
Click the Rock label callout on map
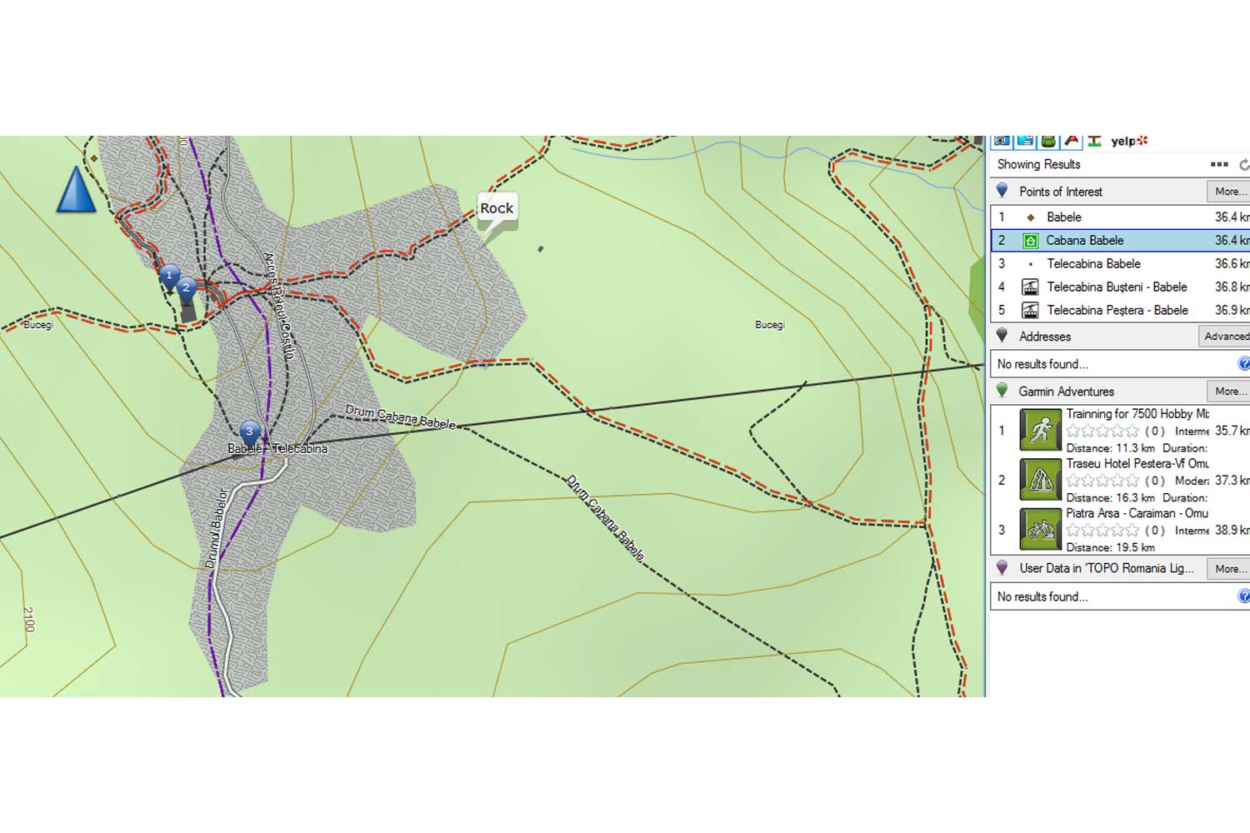click(497, 208)
